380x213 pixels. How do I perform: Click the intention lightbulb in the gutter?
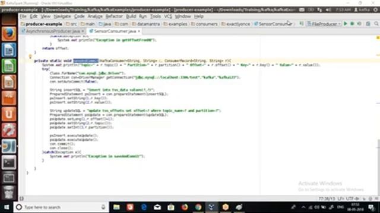[x=30, y=57]
